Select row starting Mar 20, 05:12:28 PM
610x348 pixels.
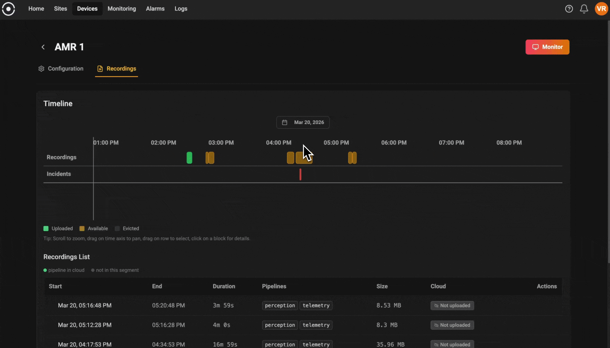pos(303,325)
